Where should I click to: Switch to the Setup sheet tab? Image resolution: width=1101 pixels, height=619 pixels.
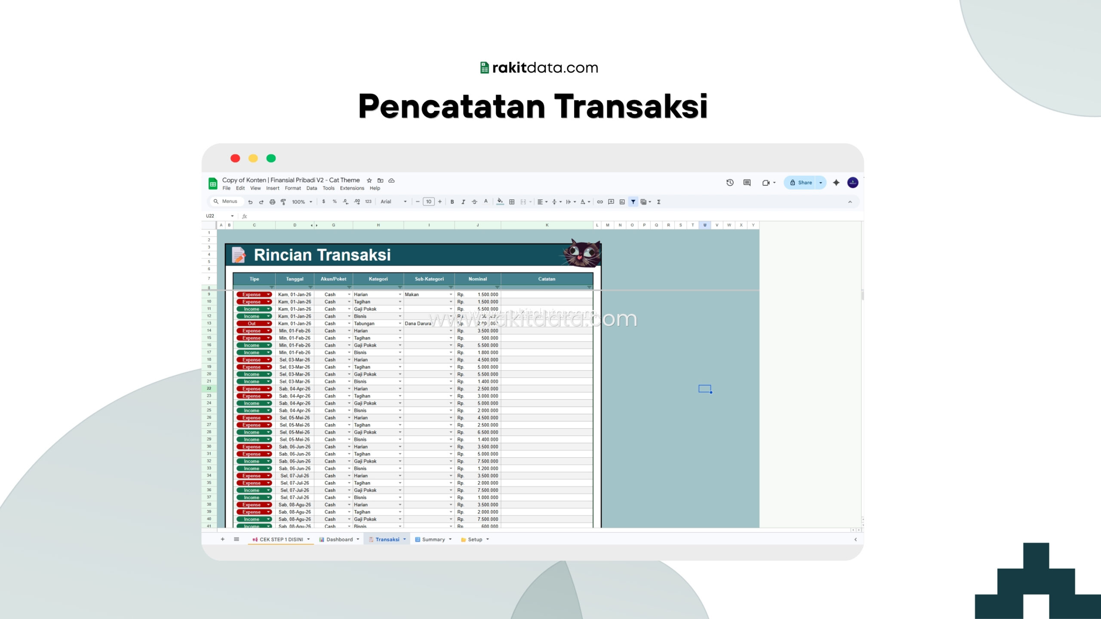(x=475, y=539)
